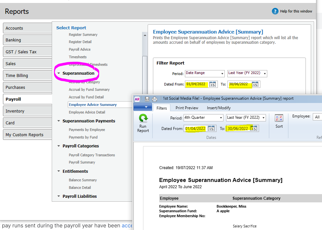Viewport: 322px width, 230px height.
Task: Click the printer icon in report title bar
Action: click(154, 99)
